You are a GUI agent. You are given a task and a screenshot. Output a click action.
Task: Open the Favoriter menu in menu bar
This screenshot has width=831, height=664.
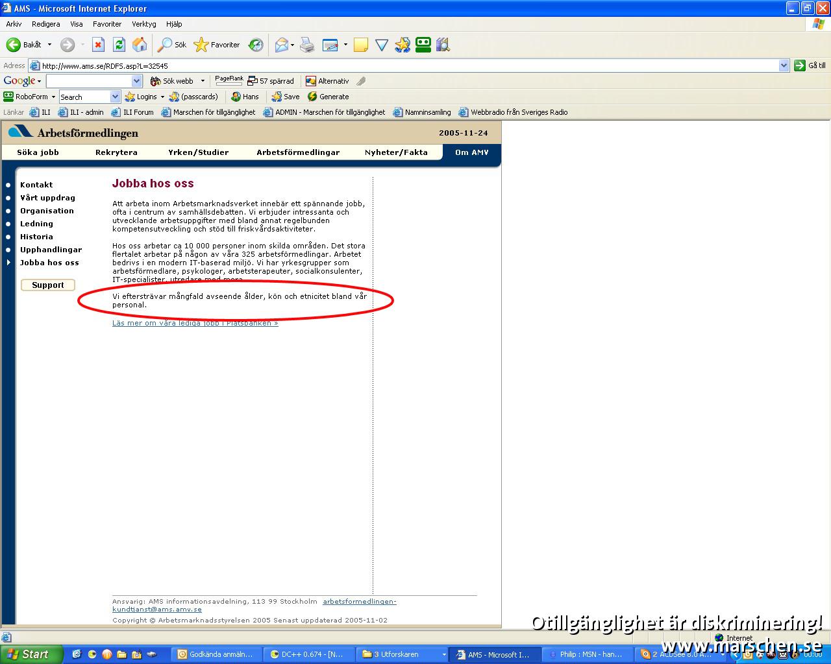point(107,24)
